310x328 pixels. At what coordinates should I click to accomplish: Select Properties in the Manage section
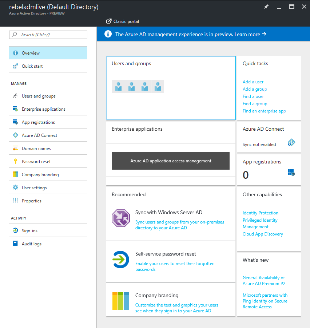click(48, 201)
